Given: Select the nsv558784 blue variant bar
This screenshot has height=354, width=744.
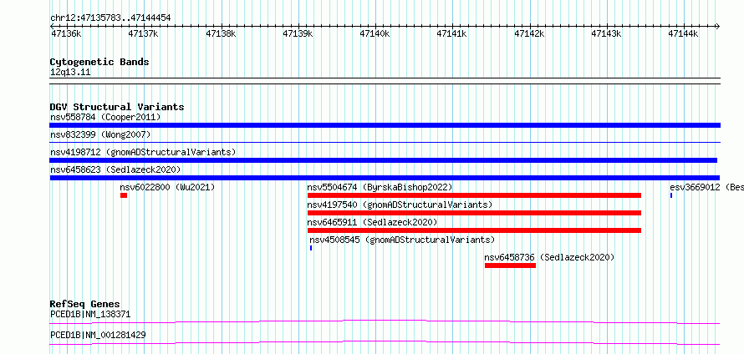Looking at the screenshot, I should (x=385, y=125).
